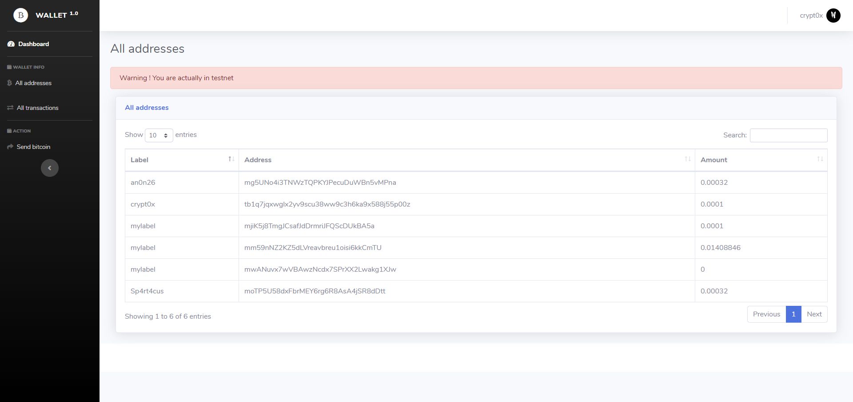Click the WALLET 1.0 brand title
The image size is (853, 402).
(x=57, y=15)
